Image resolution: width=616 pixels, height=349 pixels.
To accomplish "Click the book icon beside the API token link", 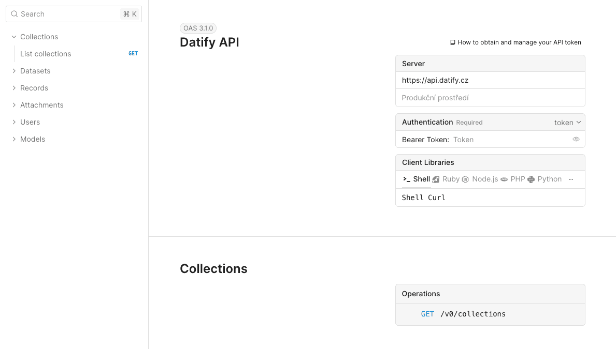I will pyautogui.click(x=453, y=42).
